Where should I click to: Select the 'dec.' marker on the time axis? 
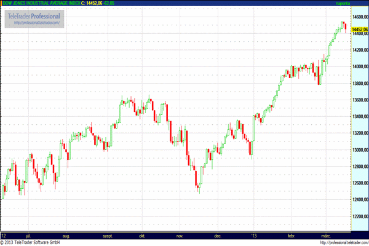pyautogui.click(x=216, y=235)
